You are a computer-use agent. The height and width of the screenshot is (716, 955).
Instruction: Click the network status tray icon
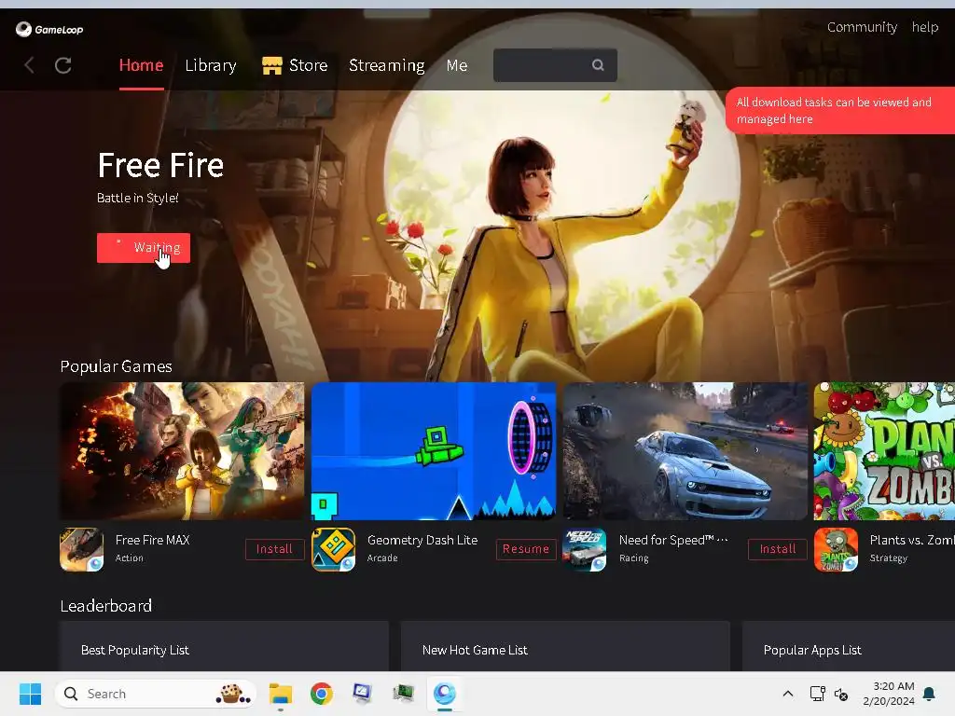817,694
